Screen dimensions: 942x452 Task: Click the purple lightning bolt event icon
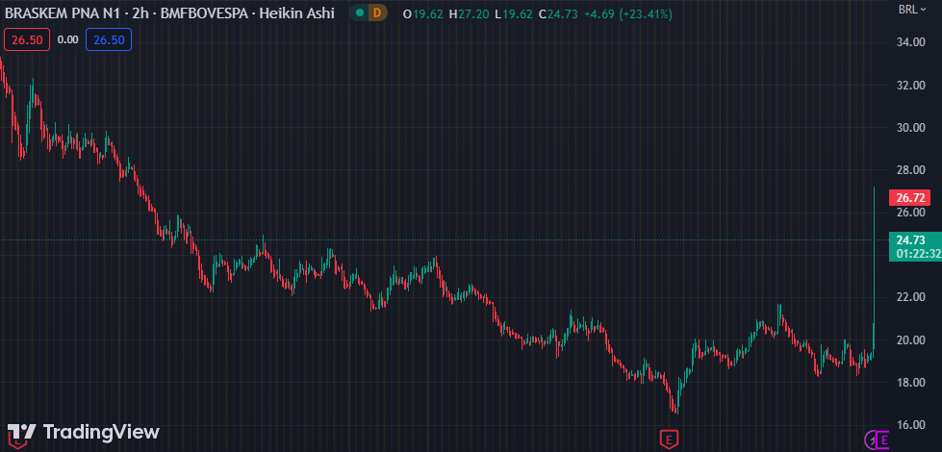pyautogui.click(x=870, y=440)
